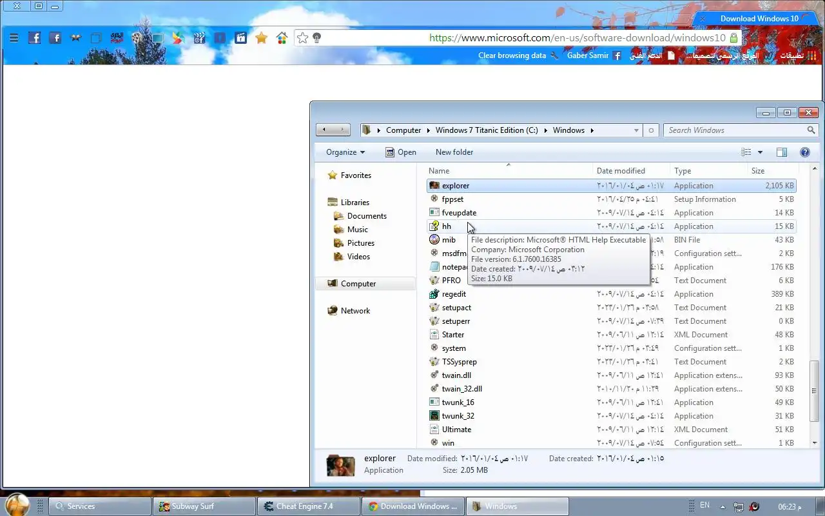The width and height of the screenshot is (825, 516).
Task: Open Explorer help icon
Action: pos(805,152)
